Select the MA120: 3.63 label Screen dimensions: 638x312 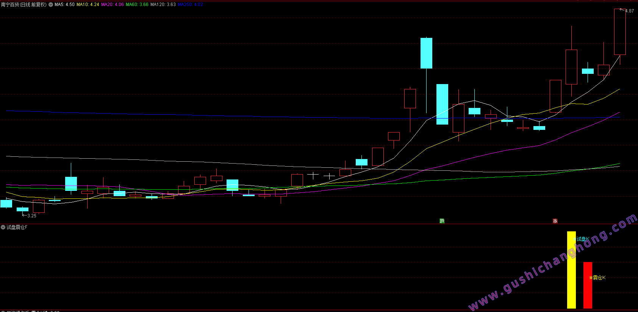click(163, 5)
